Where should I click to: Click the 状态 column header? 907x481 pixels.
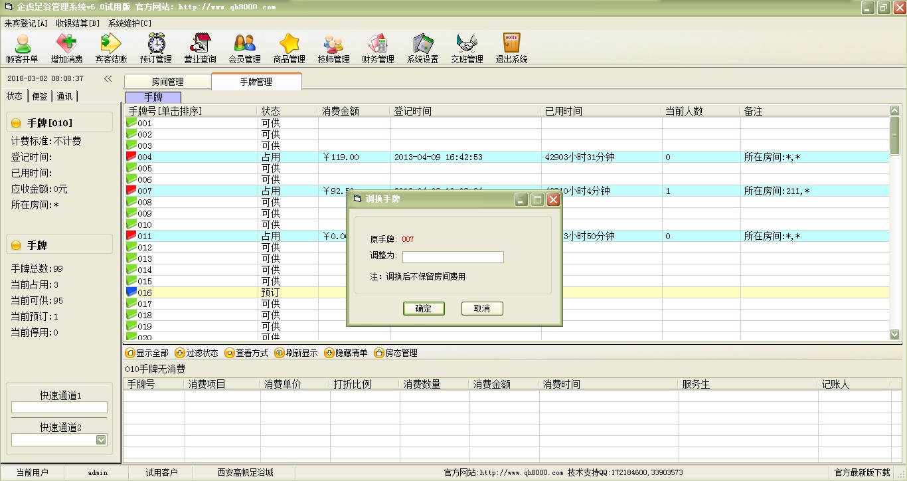[x=288, y=111]
